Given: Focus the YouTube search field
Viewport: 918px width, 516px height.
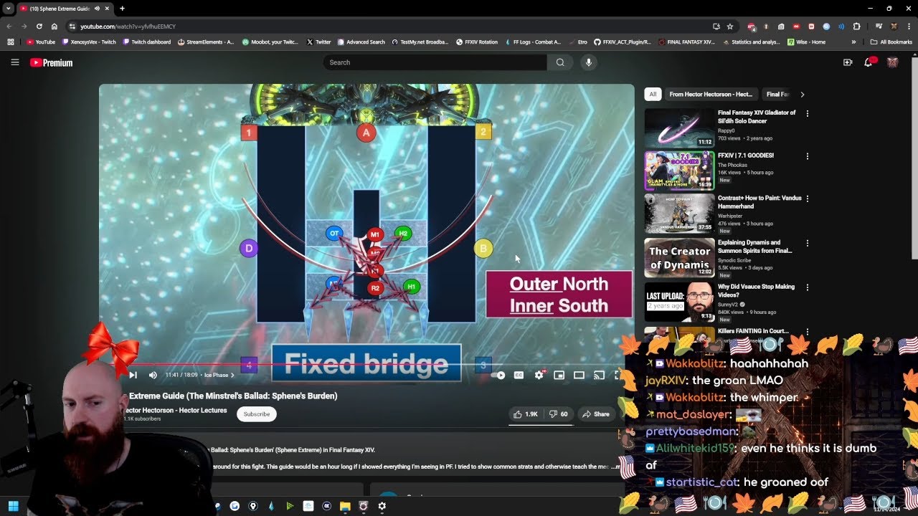Looking at the screenshot, I should click(x=435, y=62).
